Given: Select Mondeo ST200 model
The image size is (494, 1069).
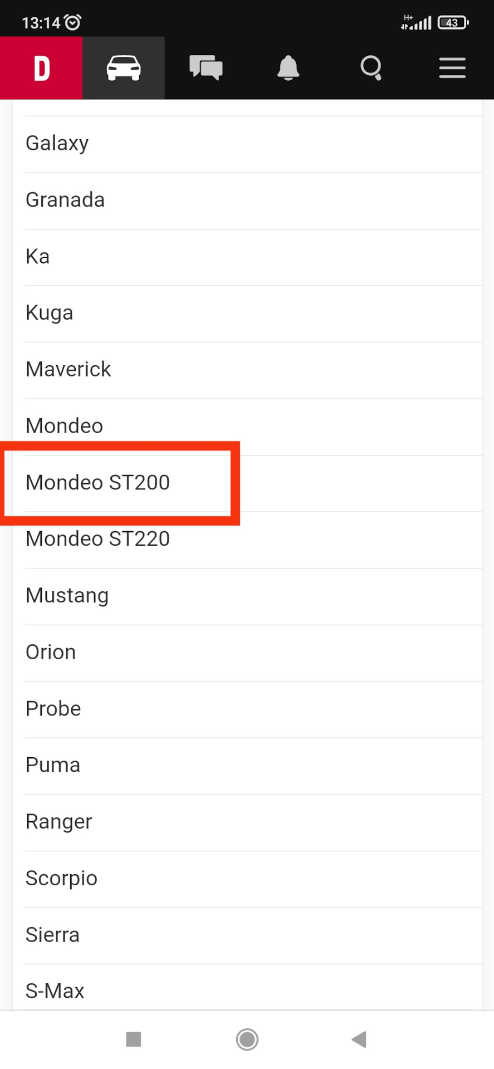Looking at the screenshot, I should (98, 483).
